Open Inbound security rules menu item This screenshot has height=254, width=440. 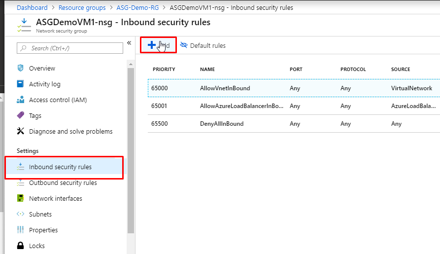60,167
